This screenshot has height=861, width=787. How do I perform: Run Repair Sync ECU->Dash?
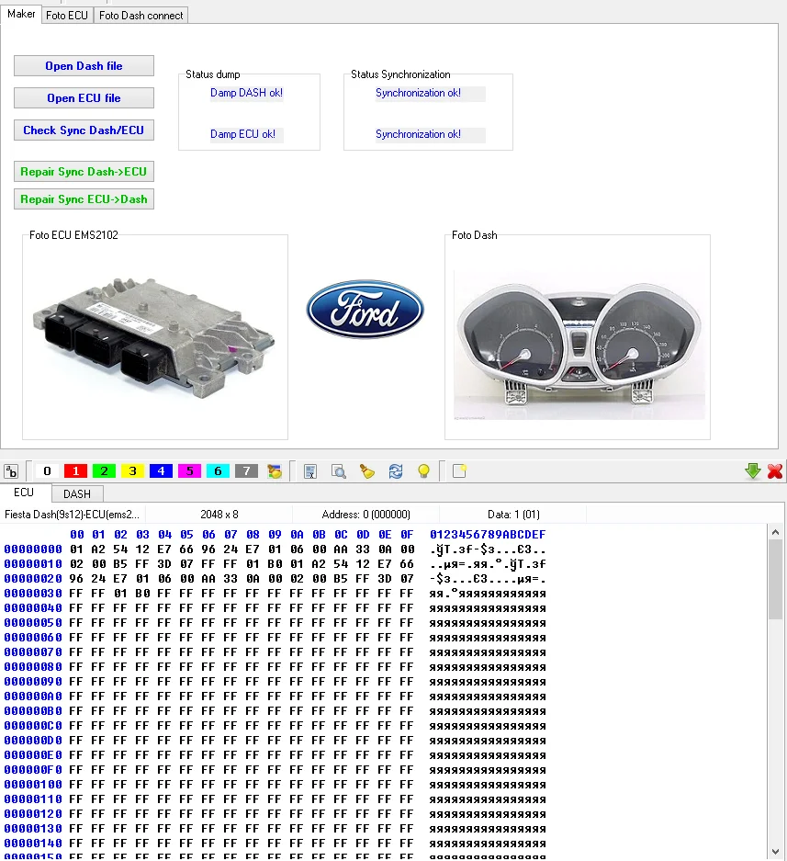pos(84,199)
